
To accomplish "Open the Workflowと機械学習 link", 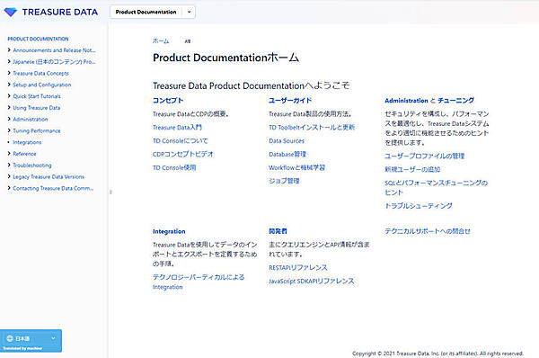I will [297, 167].
